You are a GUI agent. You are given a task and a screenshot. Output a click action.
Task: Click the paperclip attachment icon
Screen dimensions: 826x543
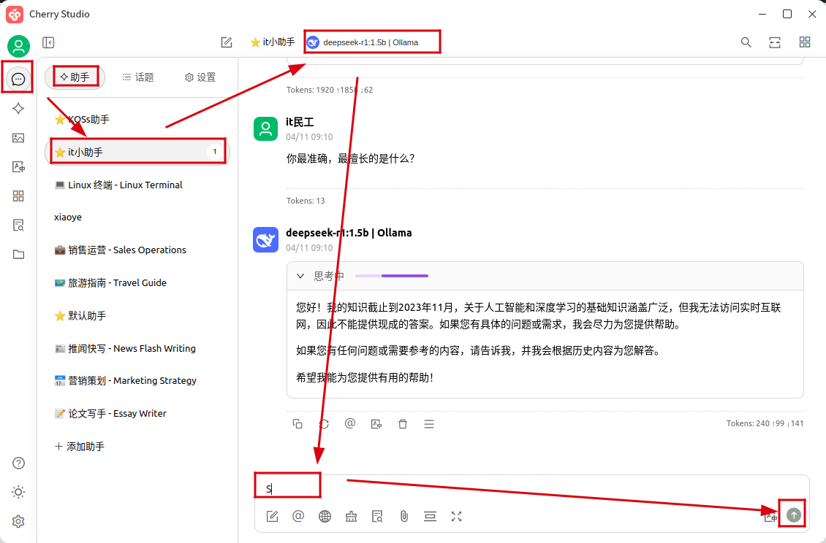403,517
